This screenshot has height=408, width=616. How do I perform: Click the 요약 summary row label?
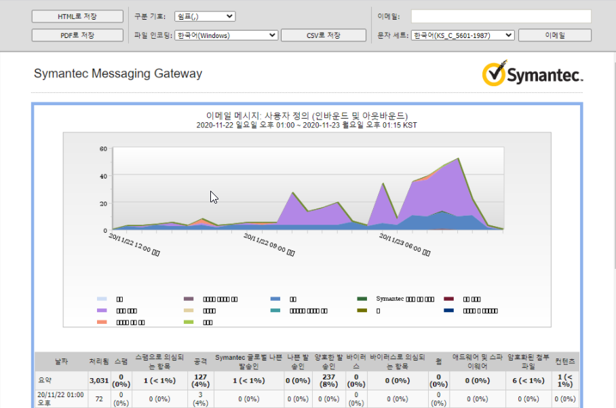(45, 380)
